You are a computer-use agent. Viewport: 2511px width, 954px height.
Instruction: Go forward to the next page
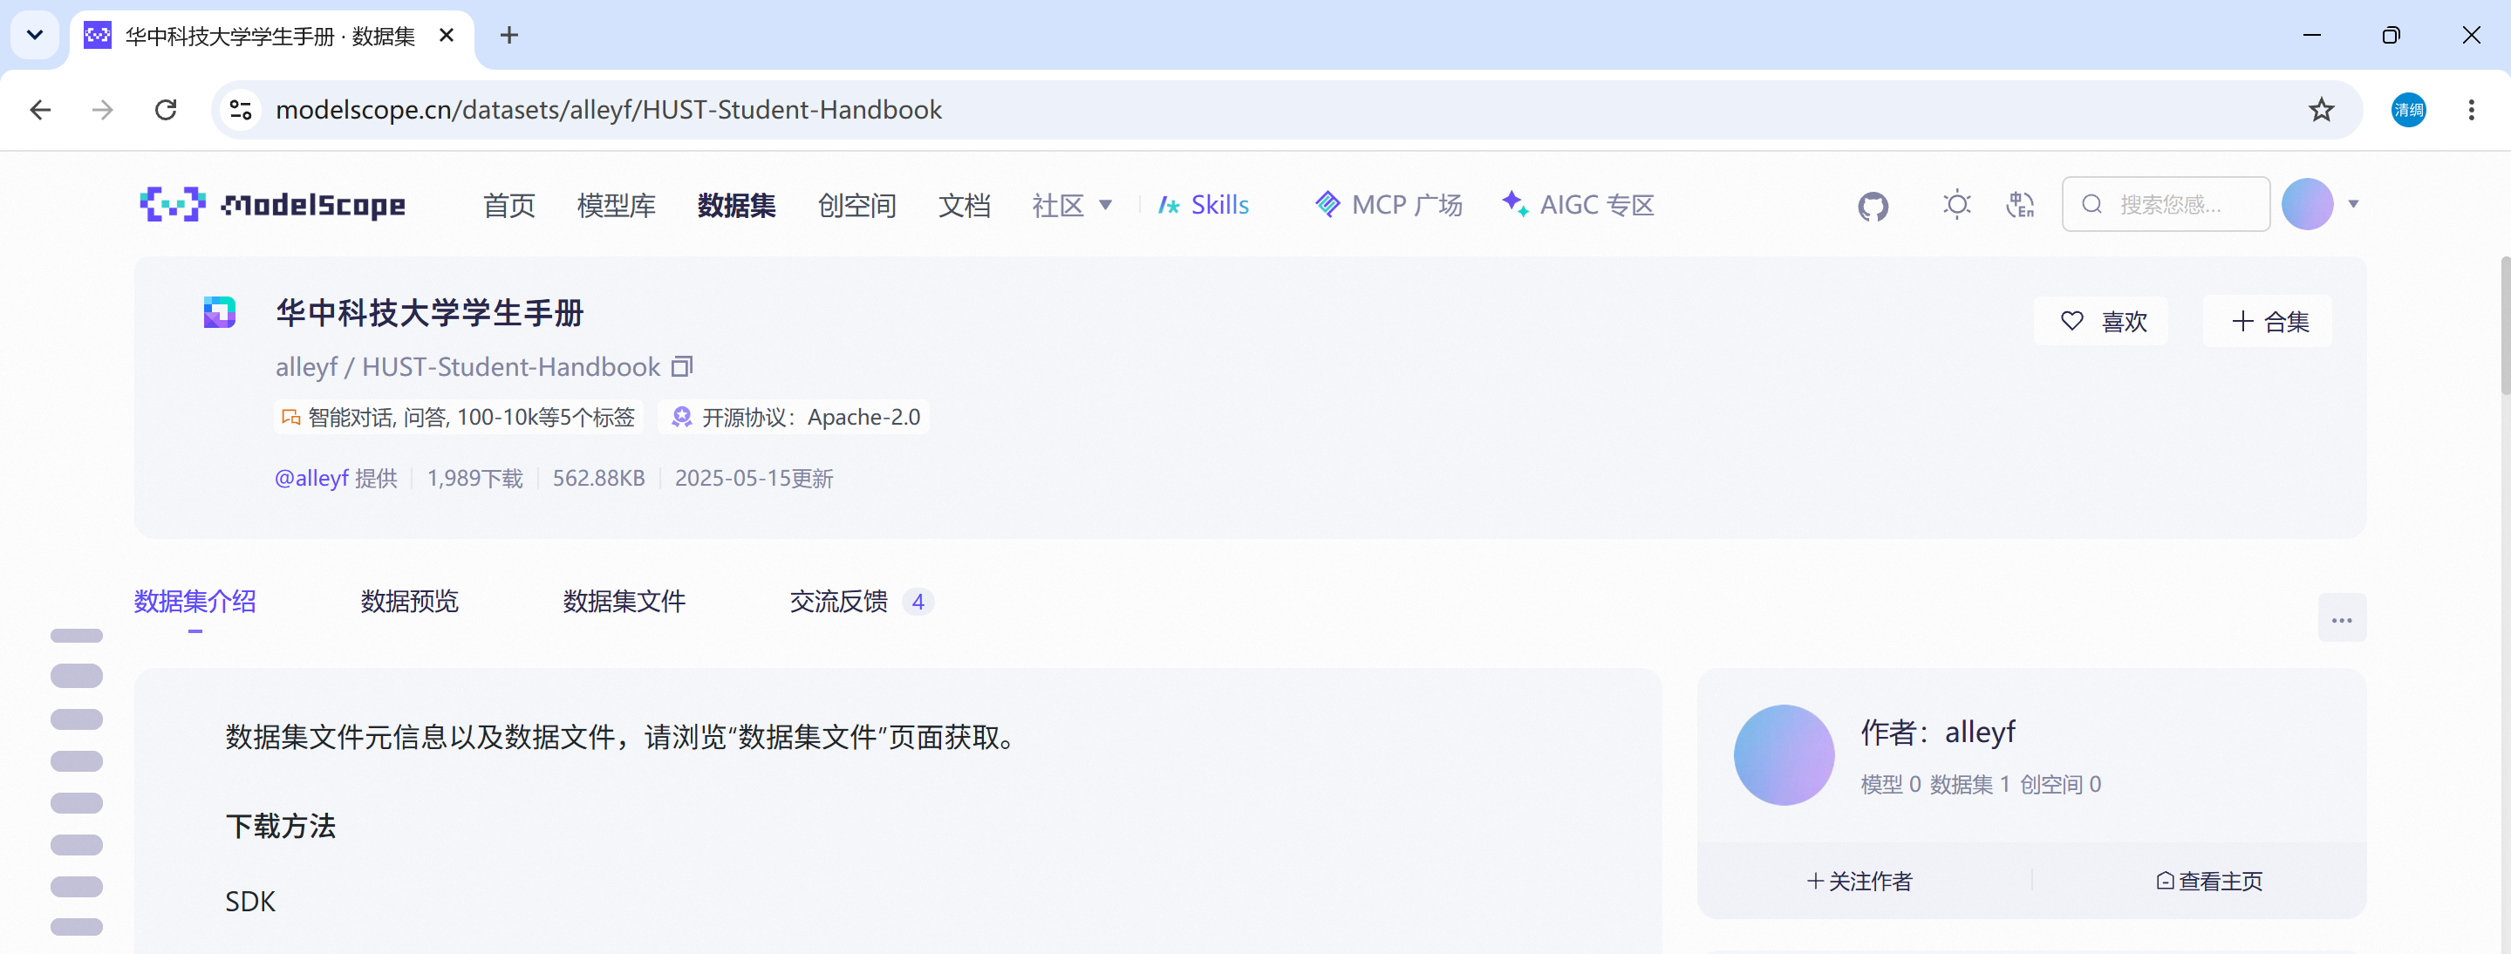click(102, 110)
